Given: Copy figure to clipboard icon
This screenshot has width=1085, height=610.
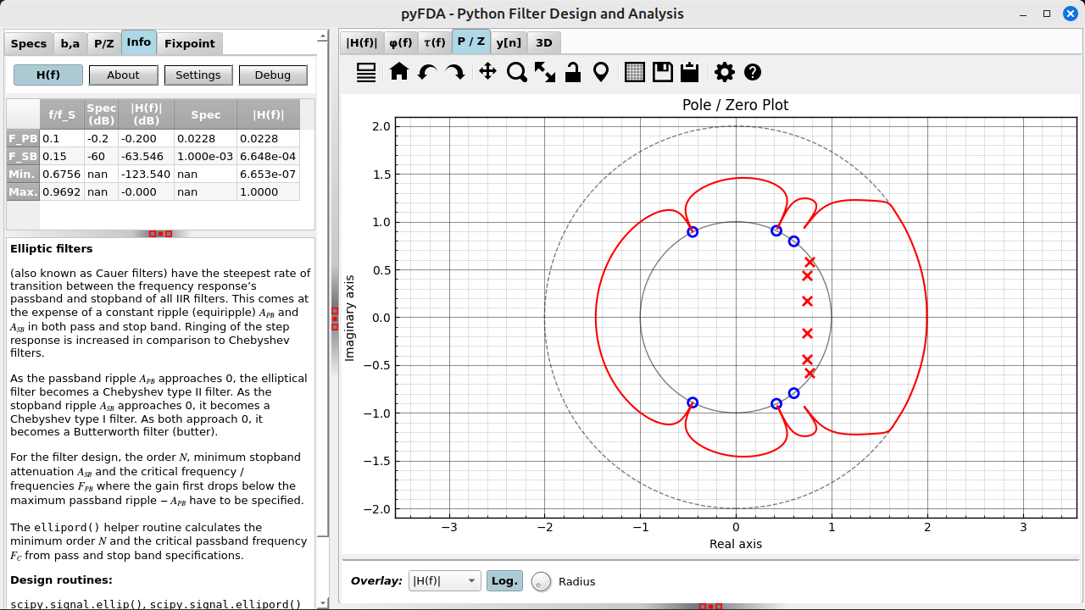Looking at the screenshot, I should [690, 72].
